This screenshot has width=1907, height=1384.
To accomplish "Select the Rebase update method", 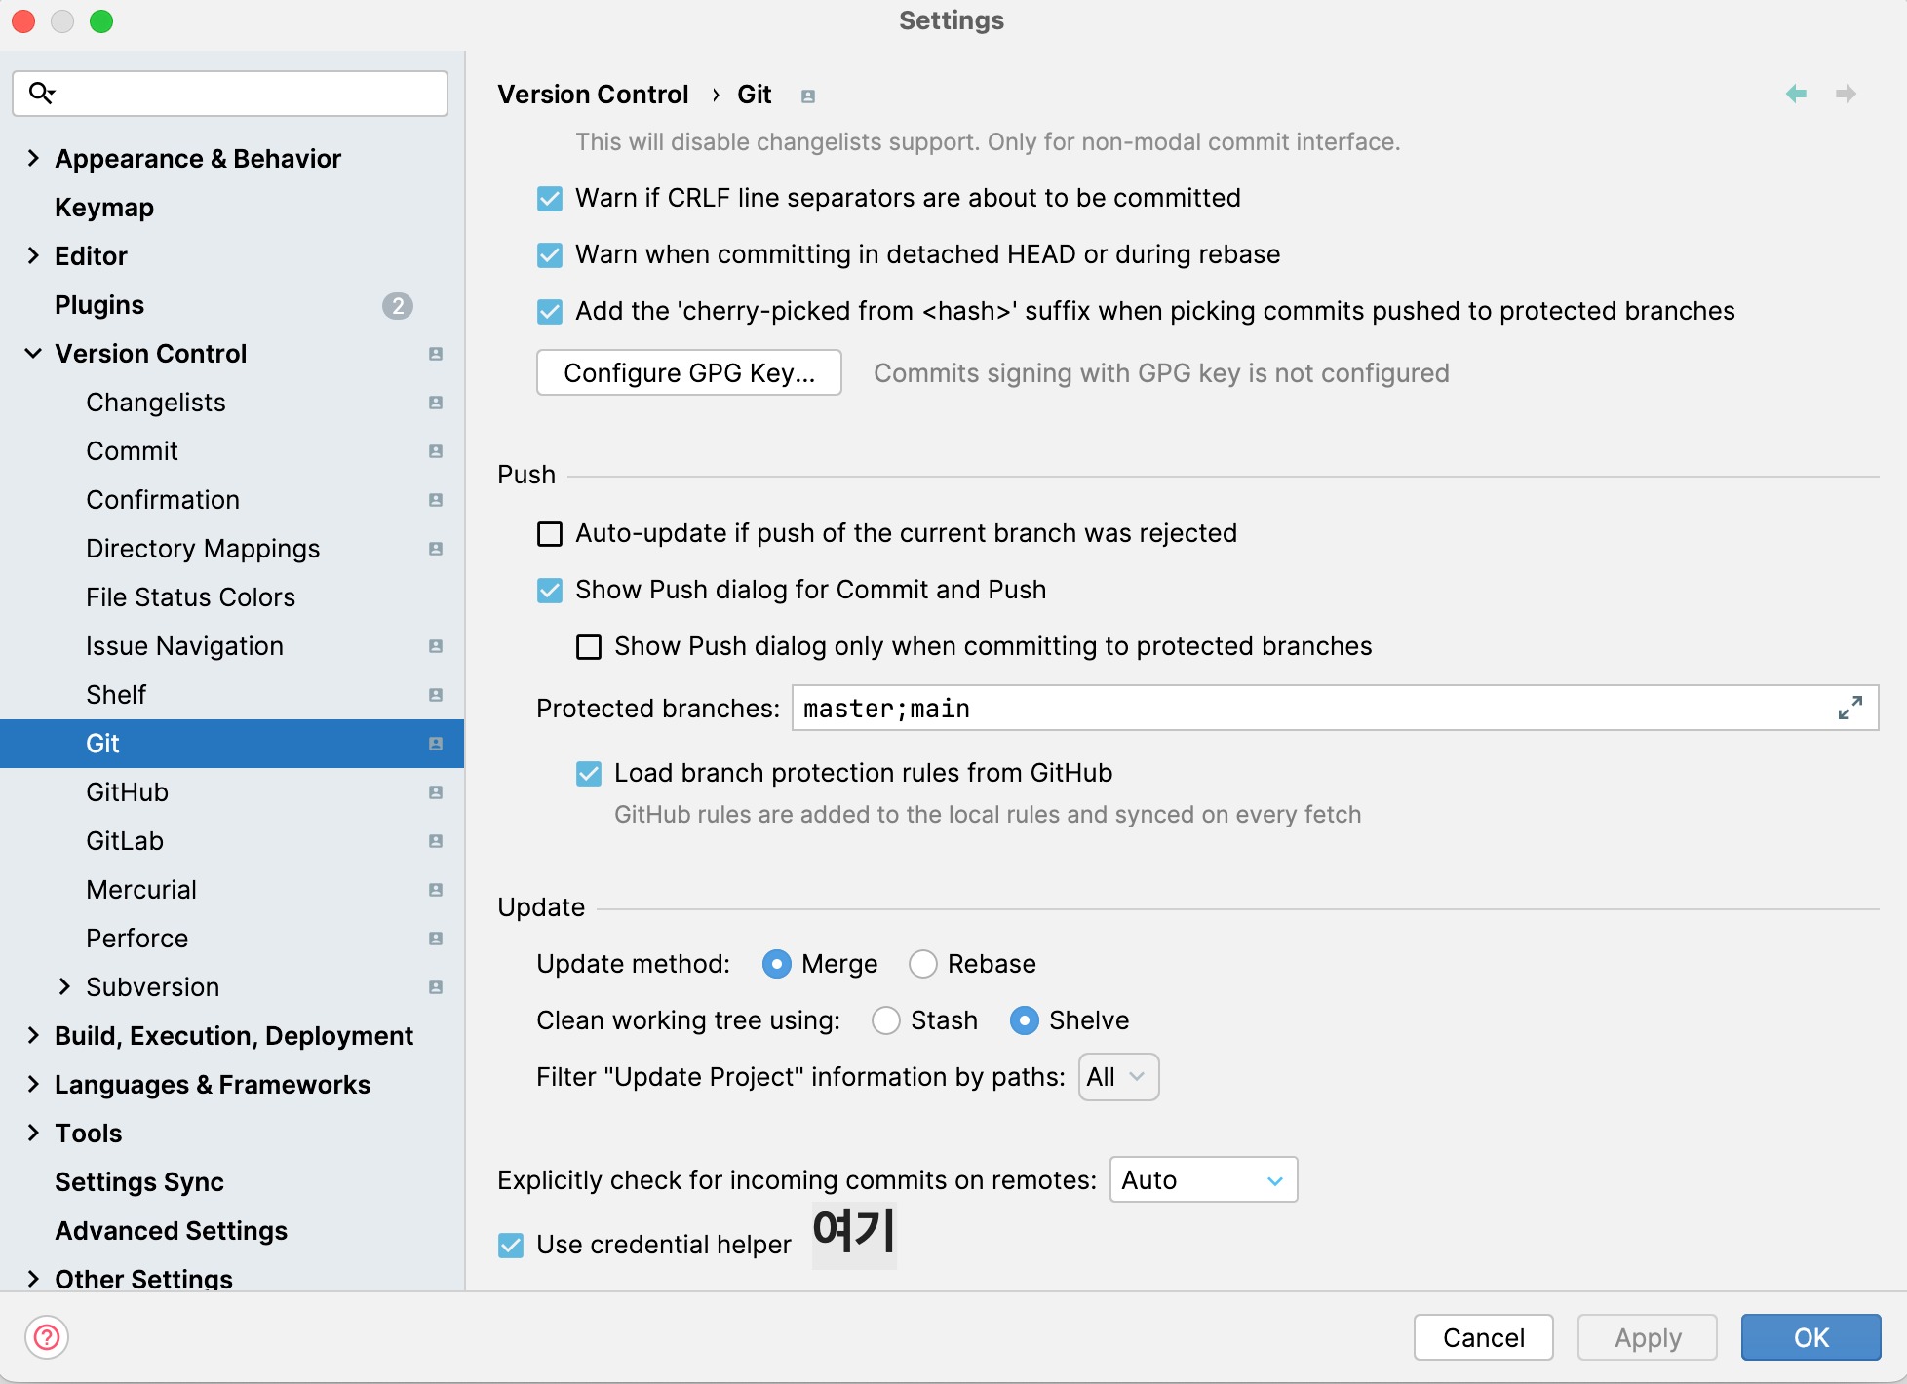I will click(x=922, y=964).
